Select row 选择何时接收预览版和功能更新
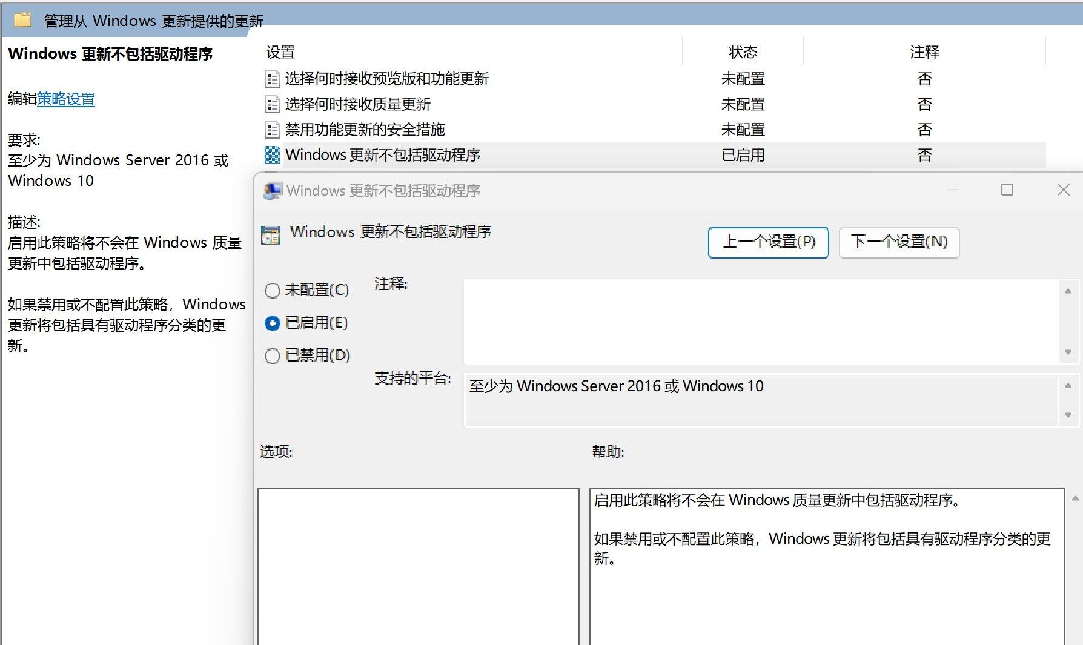Viewport: 1083px width, 645px height. [654, 79]
